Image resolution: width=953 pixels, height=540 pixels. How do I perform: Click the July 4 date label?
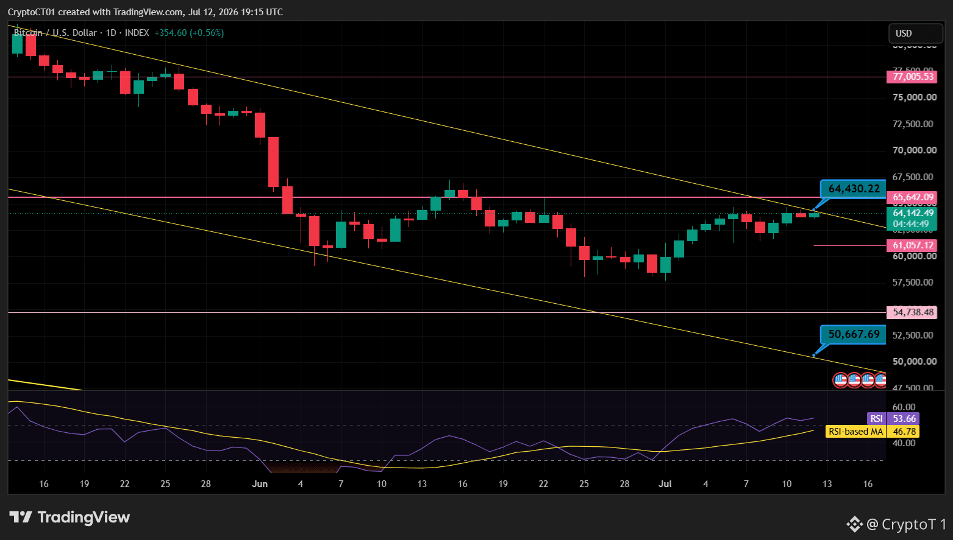[705, 484]
